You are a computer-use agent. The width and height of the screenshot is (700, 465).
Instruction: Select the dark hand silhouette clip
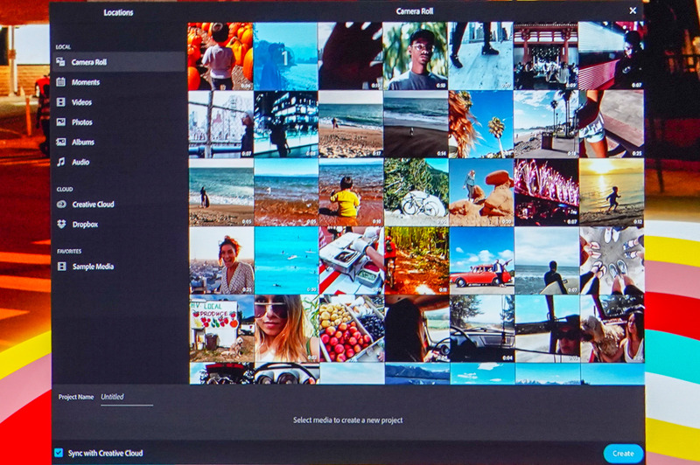coord(351,56)
